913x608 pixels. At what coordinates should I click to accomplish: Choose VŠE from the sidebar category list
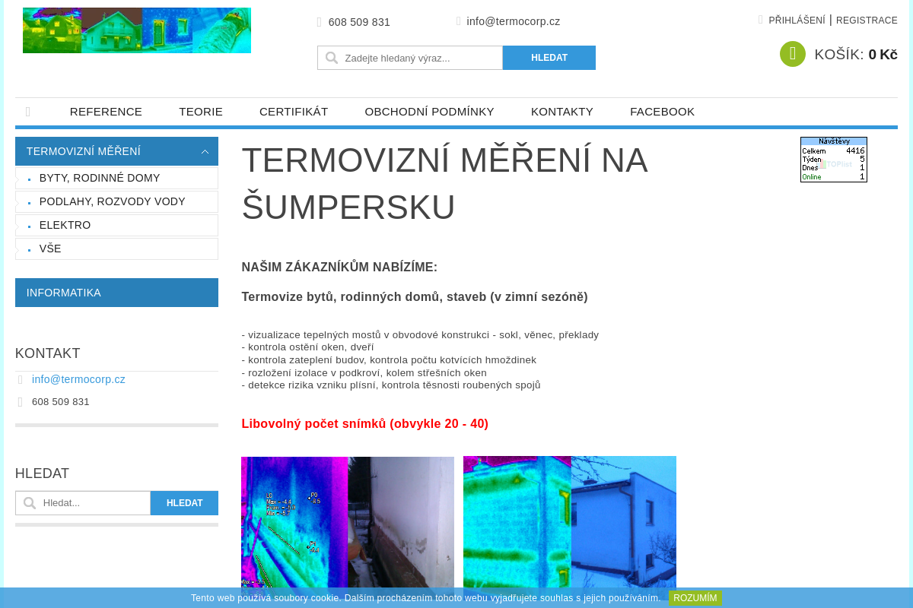50,249
